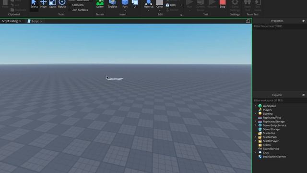The height and width of the screenshot is (173, 307).
Task: Focus the Filter workspace field
Action: [x=280, y=100]
